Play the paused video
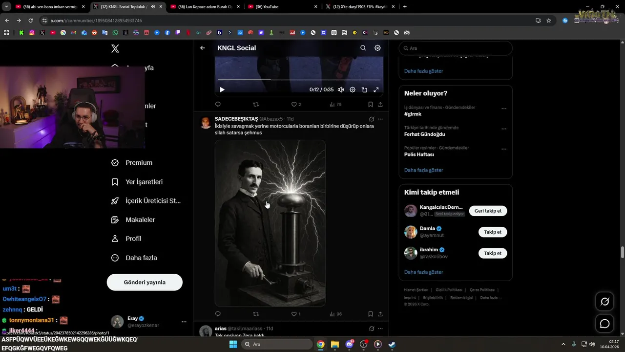Image resolution: width=625 pixels, height=352 pixels. tap(222, 89)
